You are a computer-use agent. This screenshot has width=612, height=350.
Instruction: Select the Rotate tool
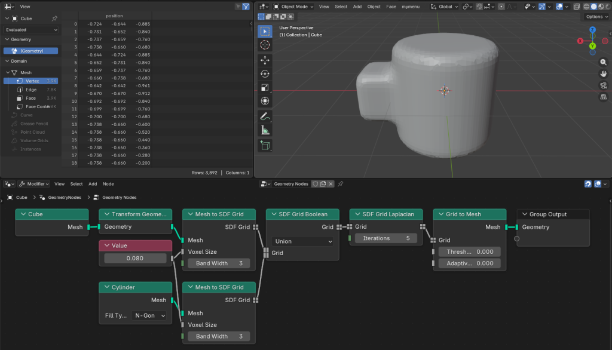tap(265, 73)
